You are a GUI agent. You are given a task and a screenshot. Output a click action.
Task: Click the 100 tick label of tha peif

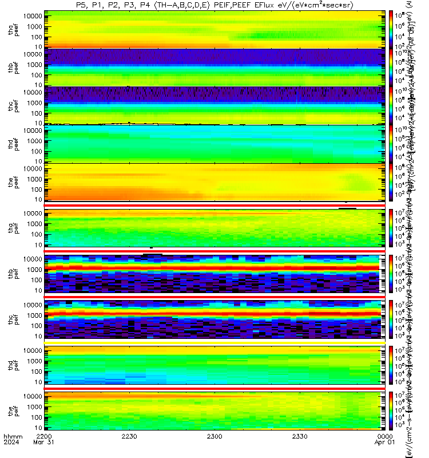coord(37,234)
